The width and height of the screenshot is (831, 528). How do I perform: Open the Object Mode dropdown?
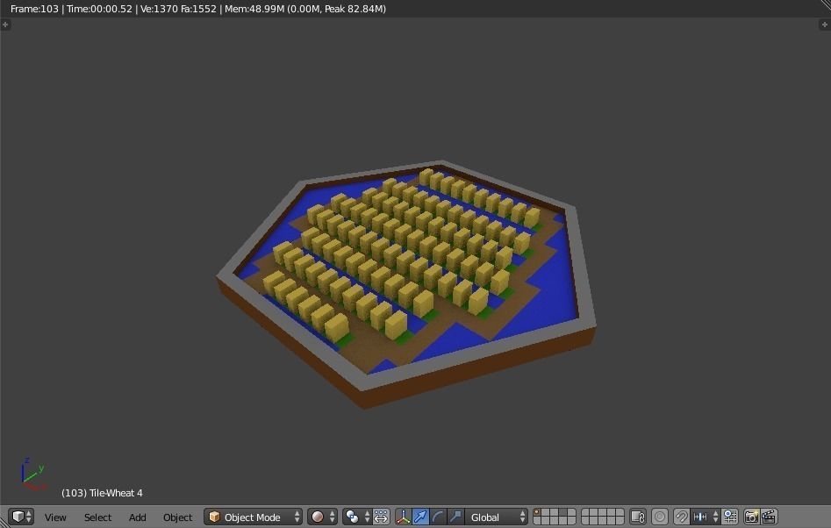click(254, 517)
